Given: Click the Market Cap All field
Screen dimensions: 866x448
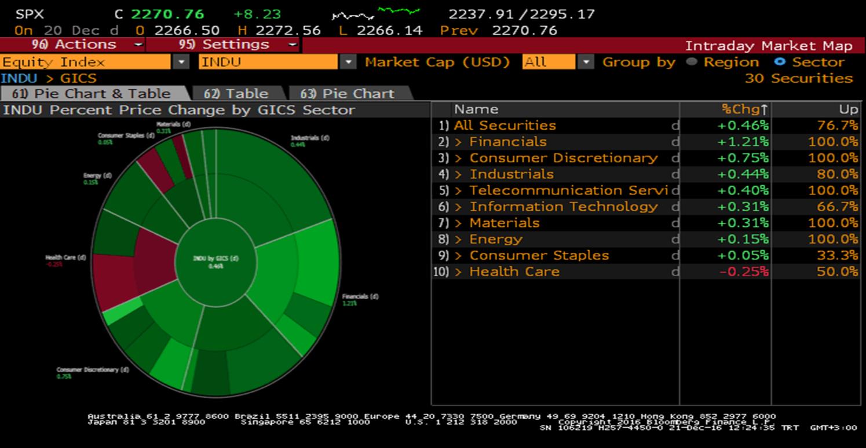Looking at the screenshot, I should tap(549, 62).
